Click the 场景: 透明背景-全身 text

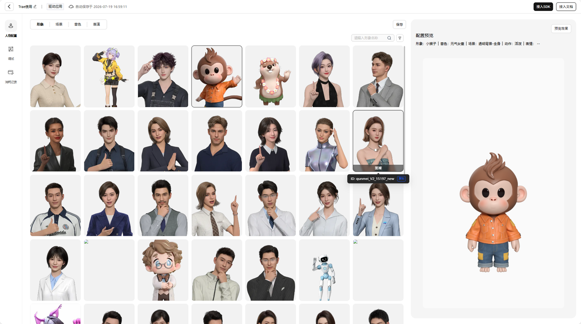click(x=484, y=44)
